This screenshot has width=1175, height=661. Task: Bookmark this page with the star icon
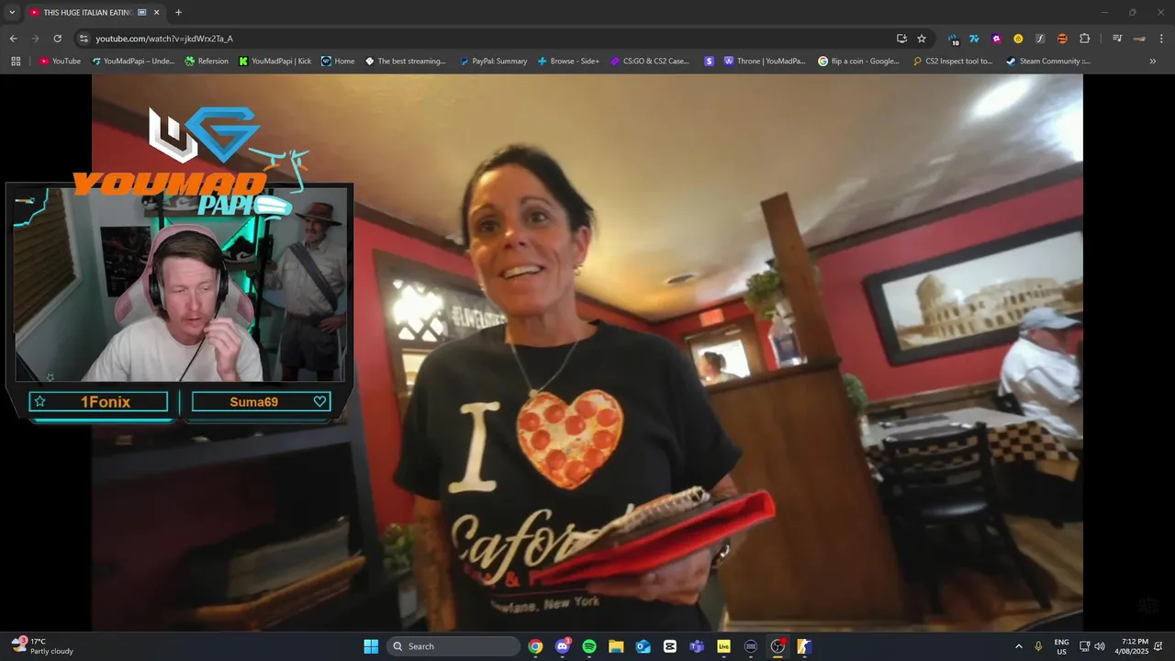pos(922,39)
